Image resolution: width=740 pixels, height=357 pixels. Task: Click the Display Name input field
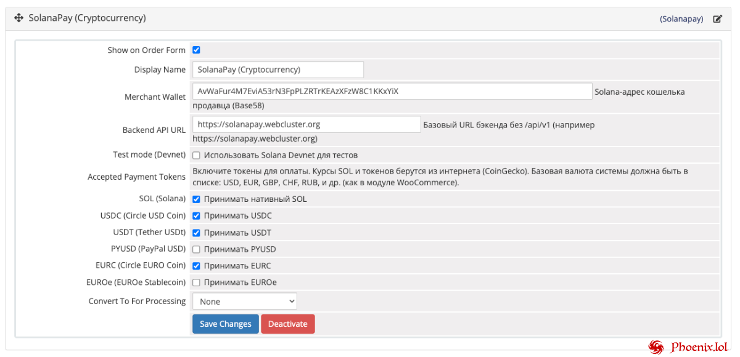coord(278,70)
